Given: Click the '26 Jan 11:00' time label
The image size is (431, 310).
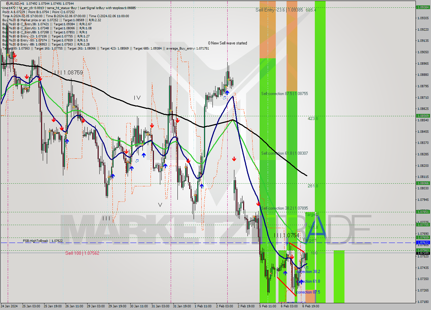Looking at the screenshot, I should (x=74, y=306).
